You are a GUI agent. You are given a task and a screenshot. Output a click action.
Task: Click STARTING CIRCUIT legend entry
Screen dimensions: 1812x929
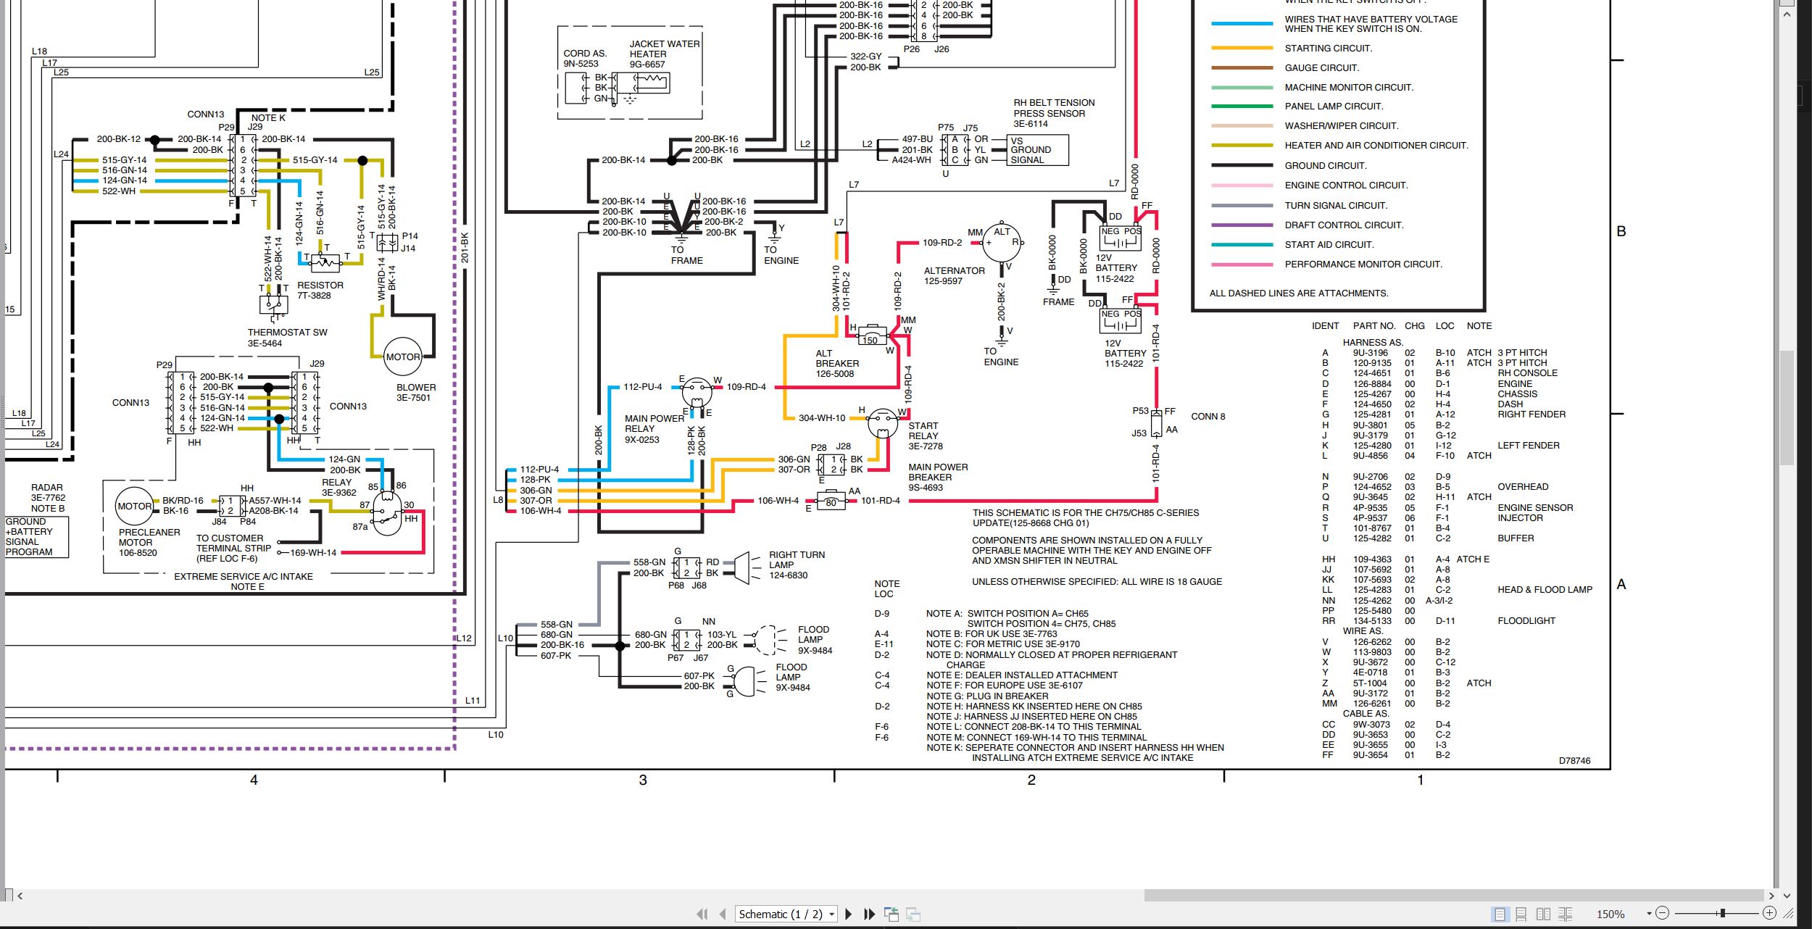point(1328,49)
